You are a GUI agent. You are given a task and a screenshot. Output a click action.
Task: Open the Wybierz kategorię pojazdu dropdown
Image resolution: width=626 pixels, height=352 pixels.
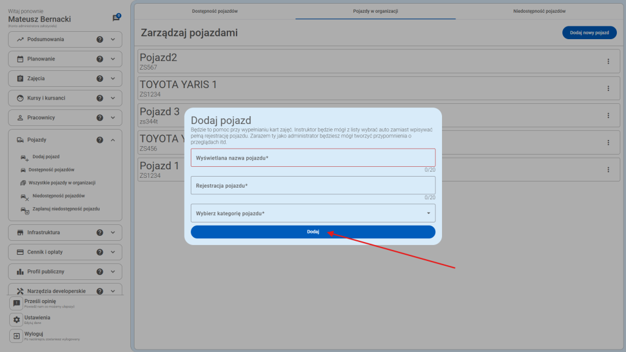point(313,213)
